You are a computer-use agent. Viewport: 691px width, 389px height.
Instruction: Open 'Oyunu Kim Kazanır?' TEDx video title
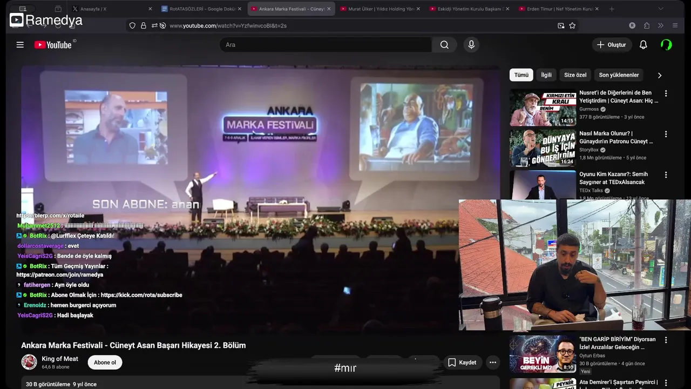613,178
